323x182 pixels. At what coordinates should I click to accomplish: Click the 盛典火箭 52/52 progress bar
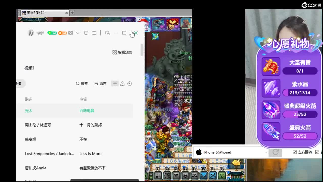[300, 136]
